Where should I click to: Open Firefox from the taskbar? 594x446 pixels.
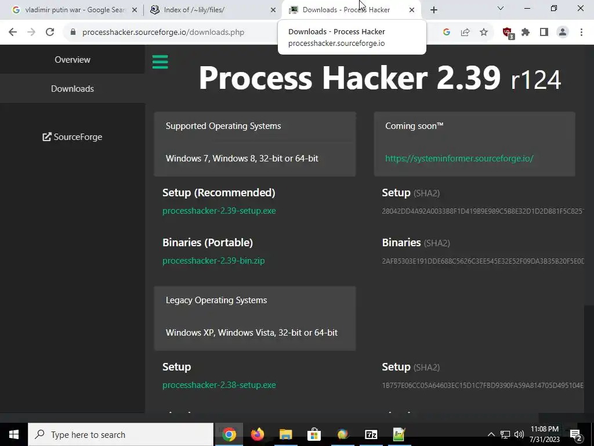[258, 434]
